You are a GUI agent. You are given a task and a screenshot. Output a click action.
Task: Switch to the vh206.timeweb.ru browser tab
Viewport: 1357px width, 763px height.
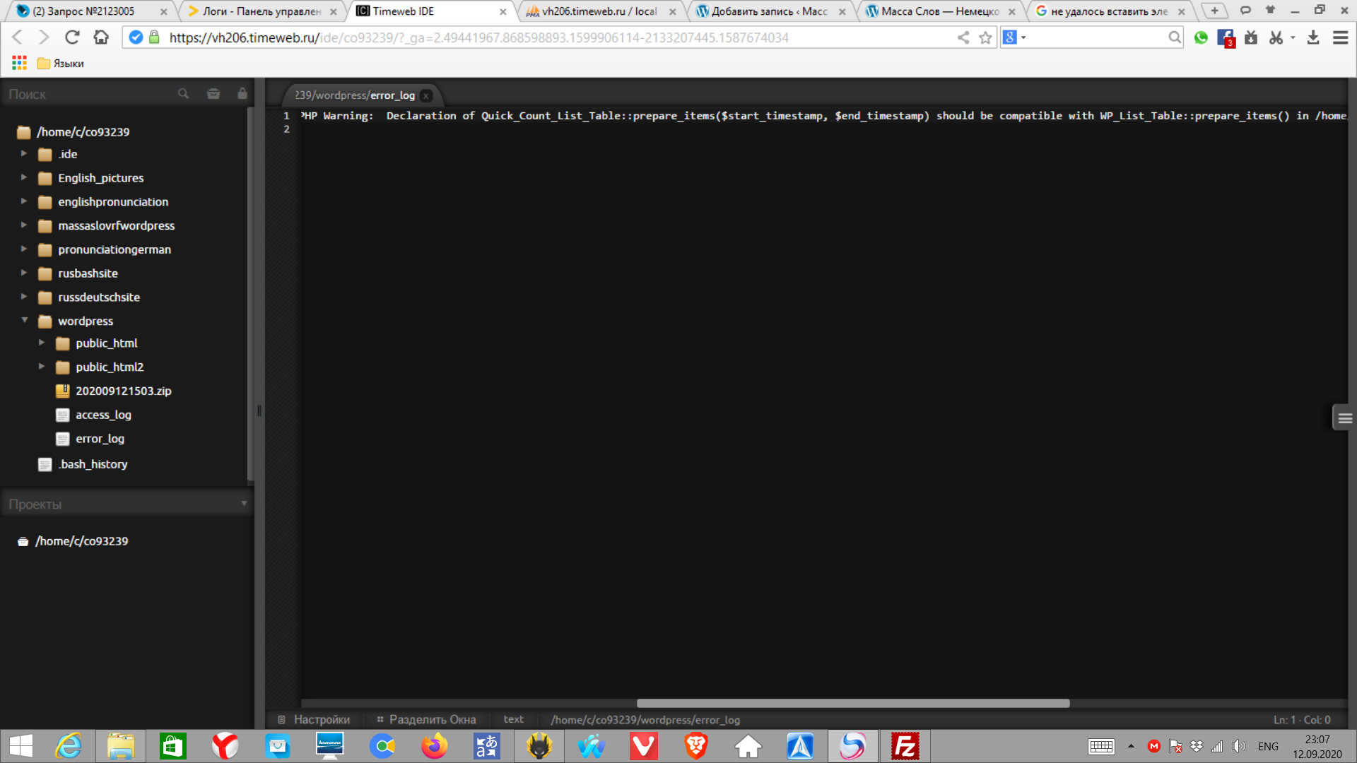(x=599, y=11)
